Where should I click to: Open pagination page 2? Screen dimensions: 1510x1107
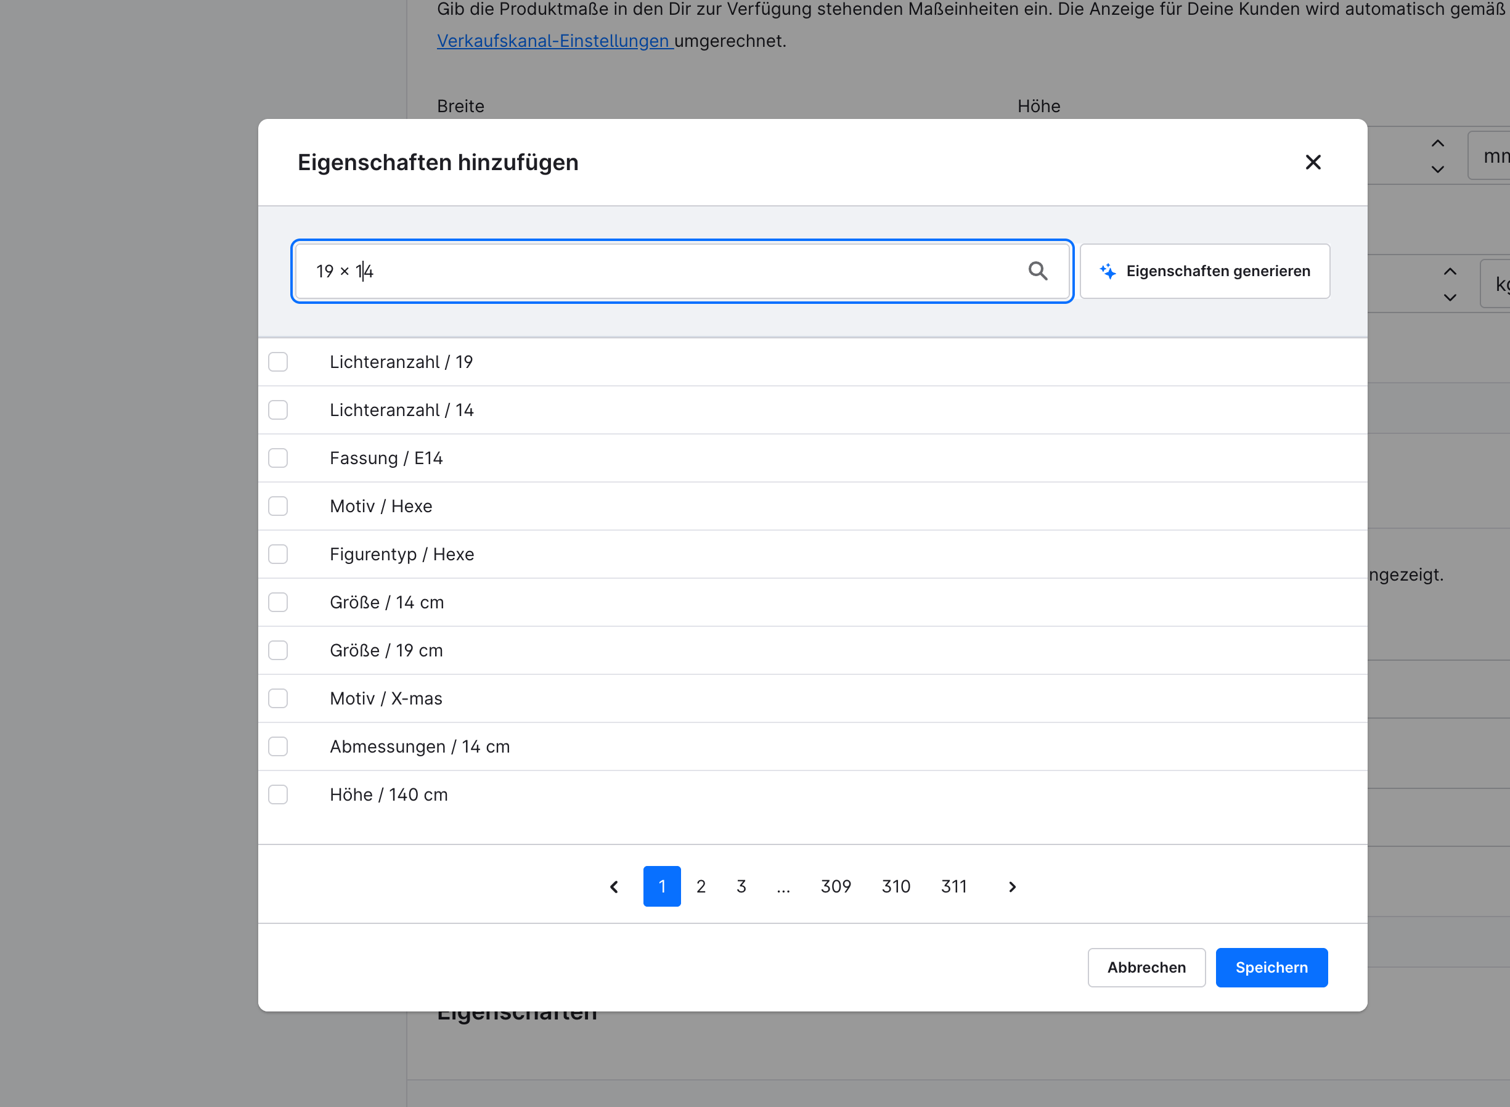pos(701,886)
